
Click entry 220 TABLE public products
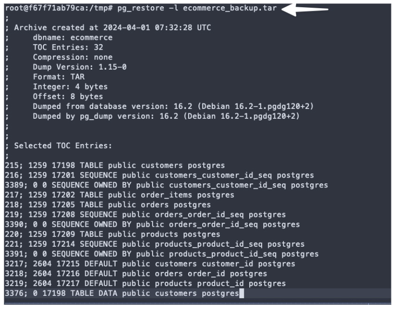(112, 234)
